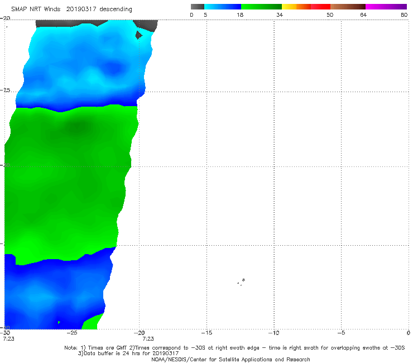Select the date "20190317" in the title
The width and height of the screenshot is (413, 363).
click(81, 9)
